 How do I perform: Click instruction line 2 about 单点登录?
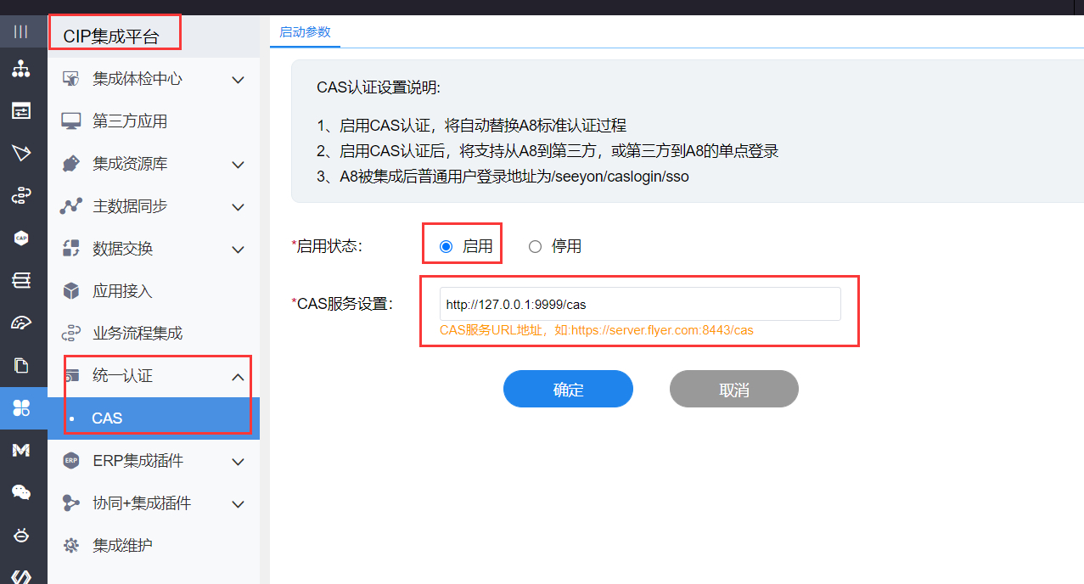point(548,151)
